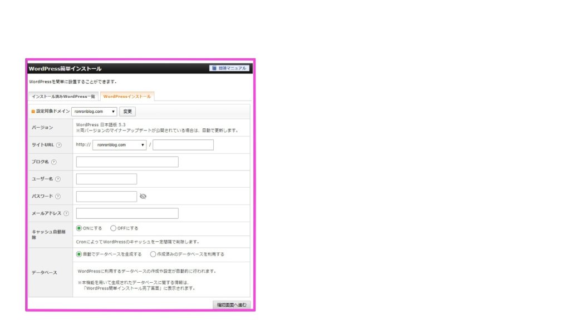Click help icon next to ブログ名
This screenshot has height=320, width=570.
click(x=54, y=162)
